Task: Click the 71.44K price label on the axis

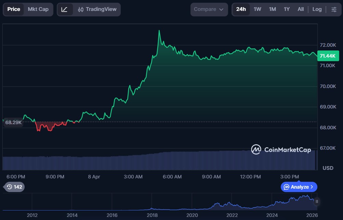Action: [x=328, y=56]
